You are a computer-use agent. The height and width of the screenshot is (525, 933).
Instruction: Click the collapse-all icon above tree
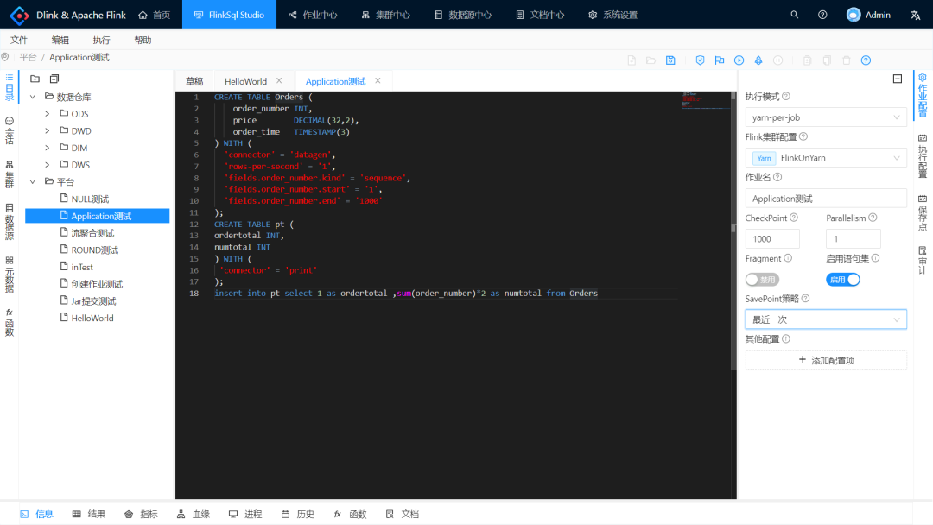pos(54,79)
